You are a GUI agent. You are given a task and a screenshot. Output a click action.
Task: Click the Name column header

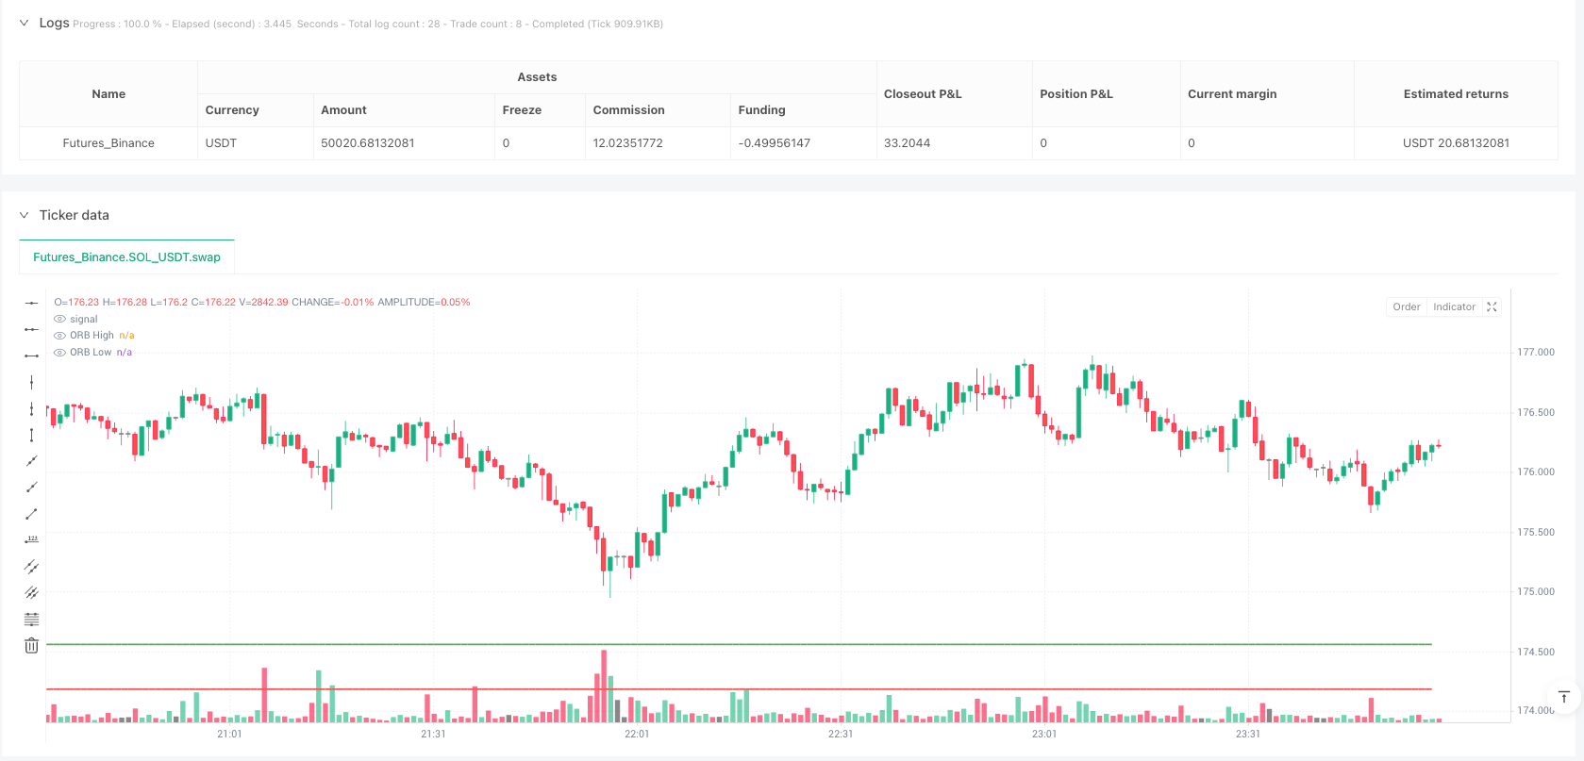[x=108, y=94]
